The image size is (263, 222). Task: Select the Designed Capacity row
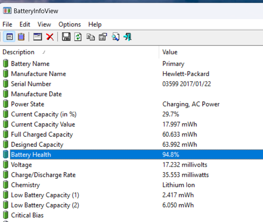[131, 145]
